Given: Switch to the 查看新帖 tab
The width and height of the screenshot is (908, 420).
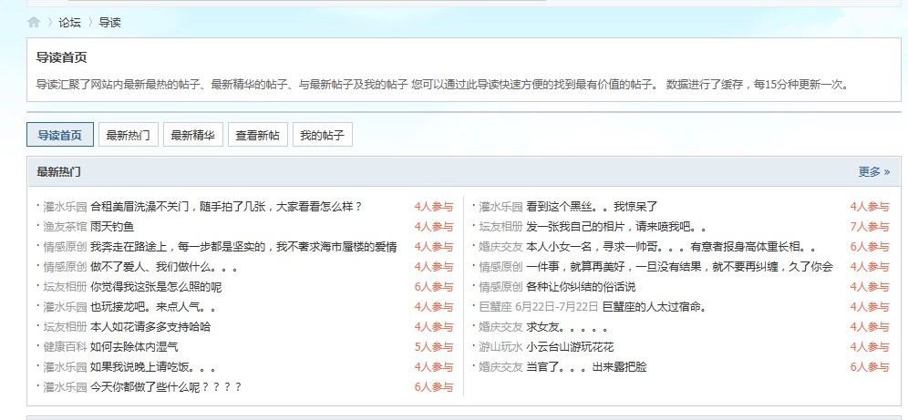Looking at the screenshot, I should [258, 135].
